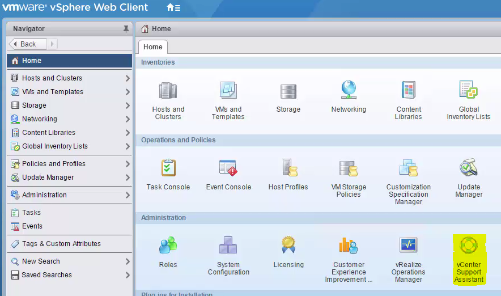Open Administration in the Navigator
Viewport: 501px width, 296px height.
pos(69,195)
